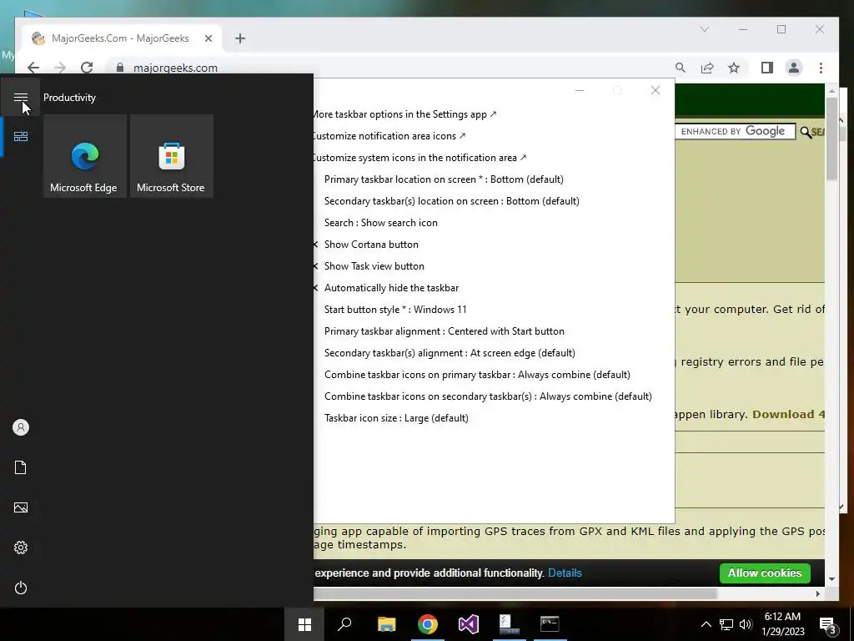
Task: Open Visual Studio from the taskbar
Action: 469,624
